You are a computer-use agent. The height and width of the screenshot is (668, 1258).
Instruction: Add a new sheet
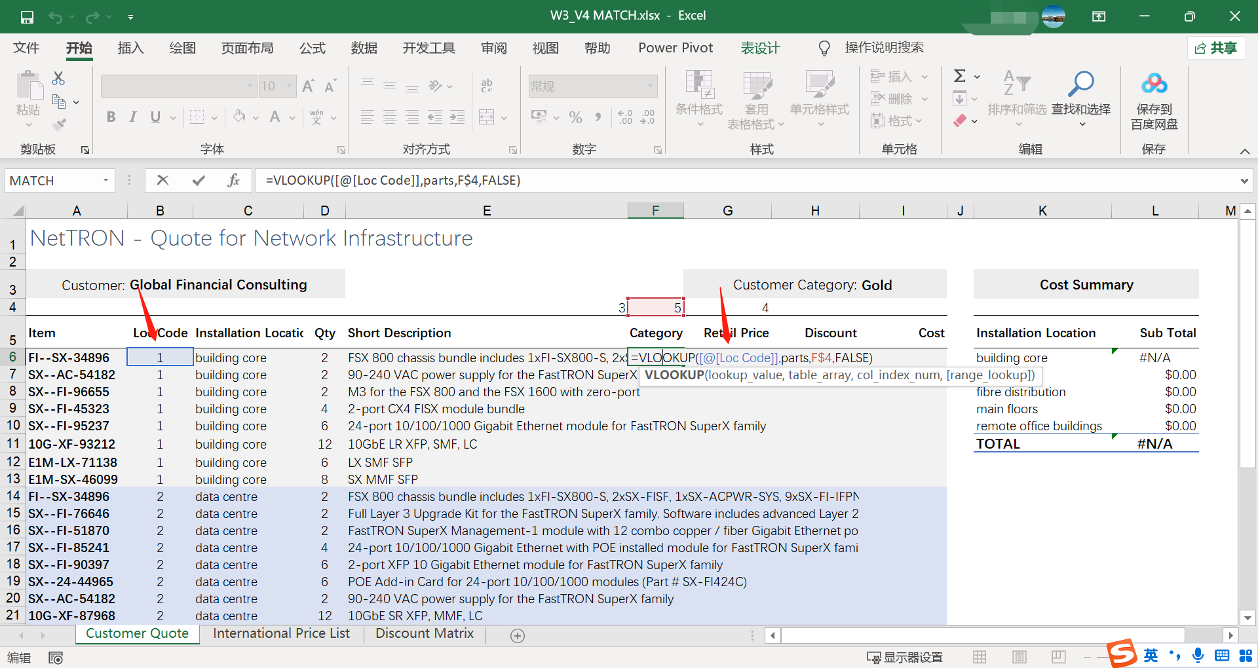(x=518, y=635)
